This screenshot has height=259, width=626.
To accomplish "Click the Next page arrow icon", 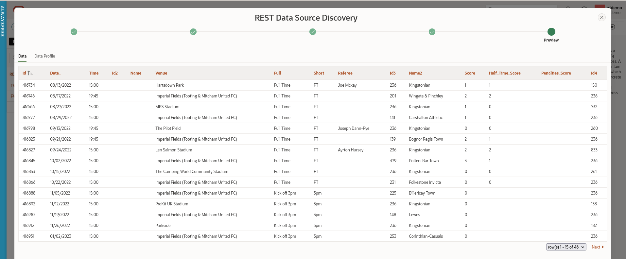I will pos(603,247).
